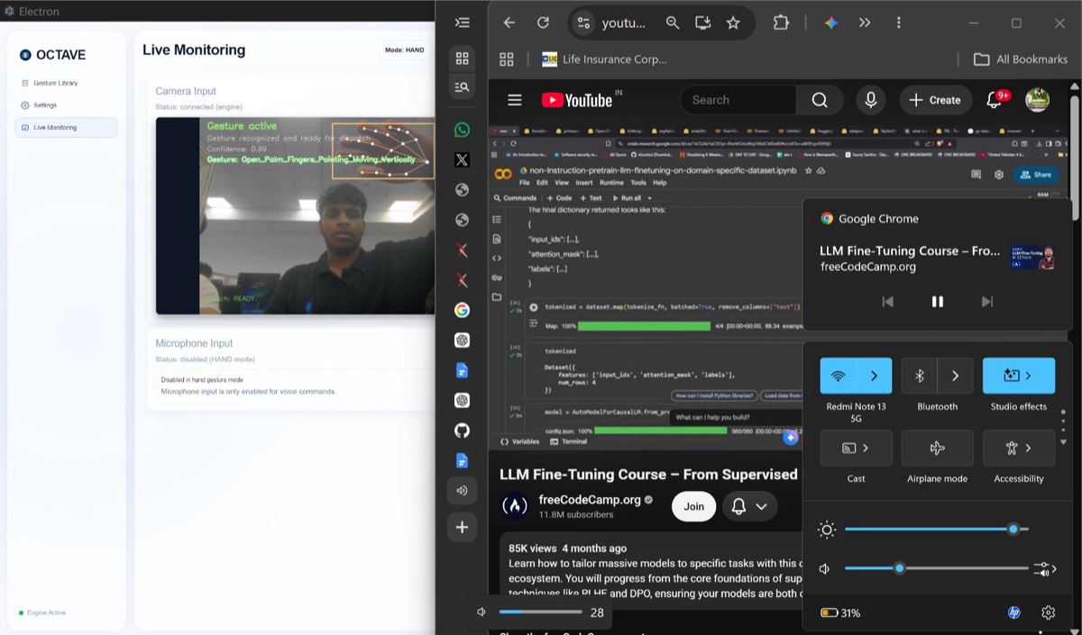Open YouTube notifications bell

995,100
